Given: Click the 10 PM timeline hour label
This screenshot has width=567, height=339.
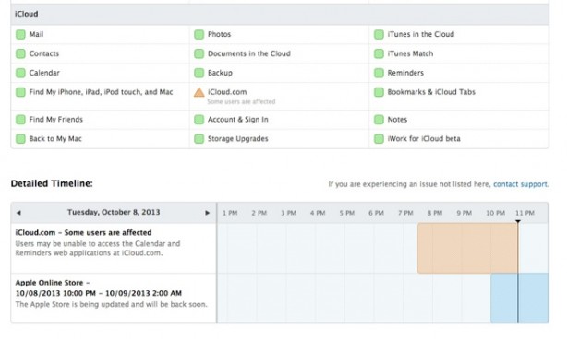Looking at the screenshot, I should [x=495, y=213].
